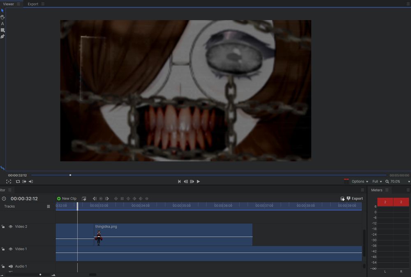Screen dimensions: 411x277
Task: Click the add to export queue icon
Action: click(342, 199)
